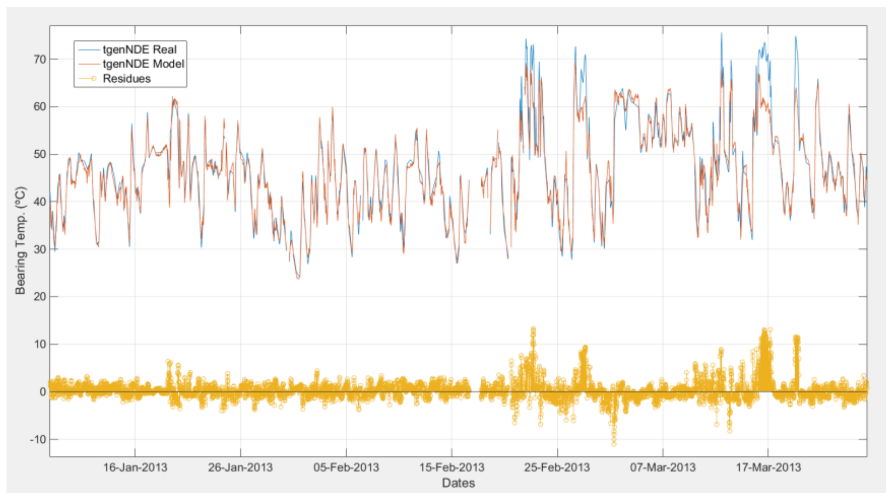Click the '16-Jan-2013' x-axis tick label
The width and height of the screenshot is (895, 500).
[135, 467]
